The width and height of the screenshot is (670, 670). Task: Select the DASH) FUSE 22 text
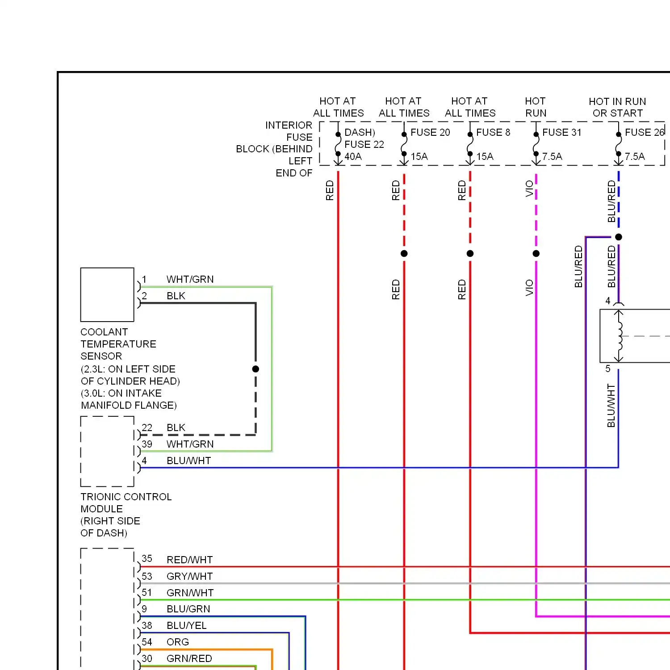click(364, 138)
